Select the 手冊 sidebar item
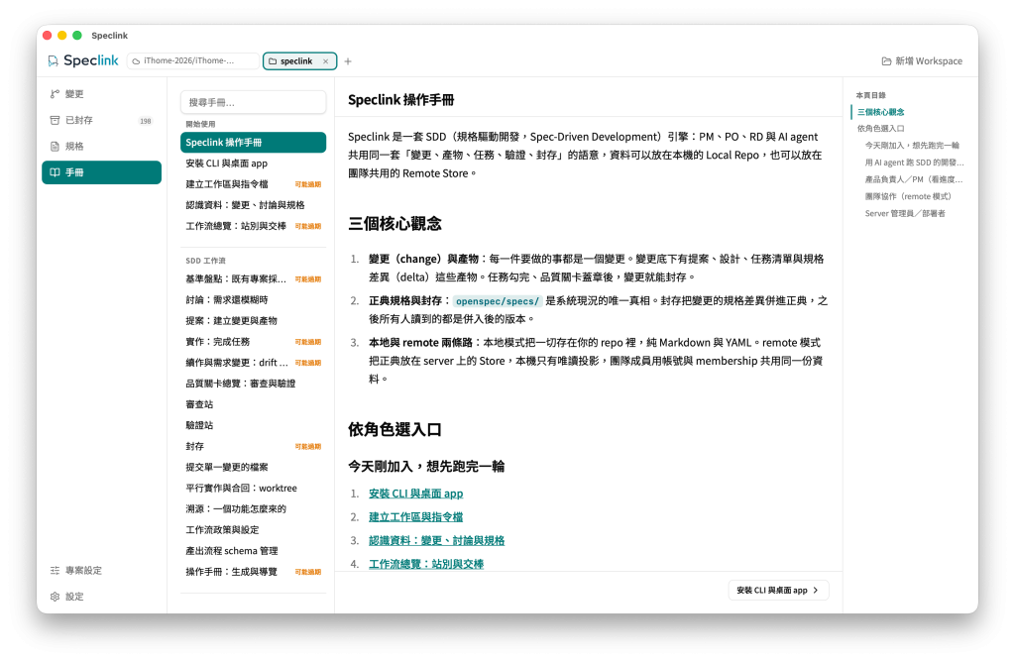The height and width of the screenshot is (662, 1015). pyautogui.click(x=102, y=172)
